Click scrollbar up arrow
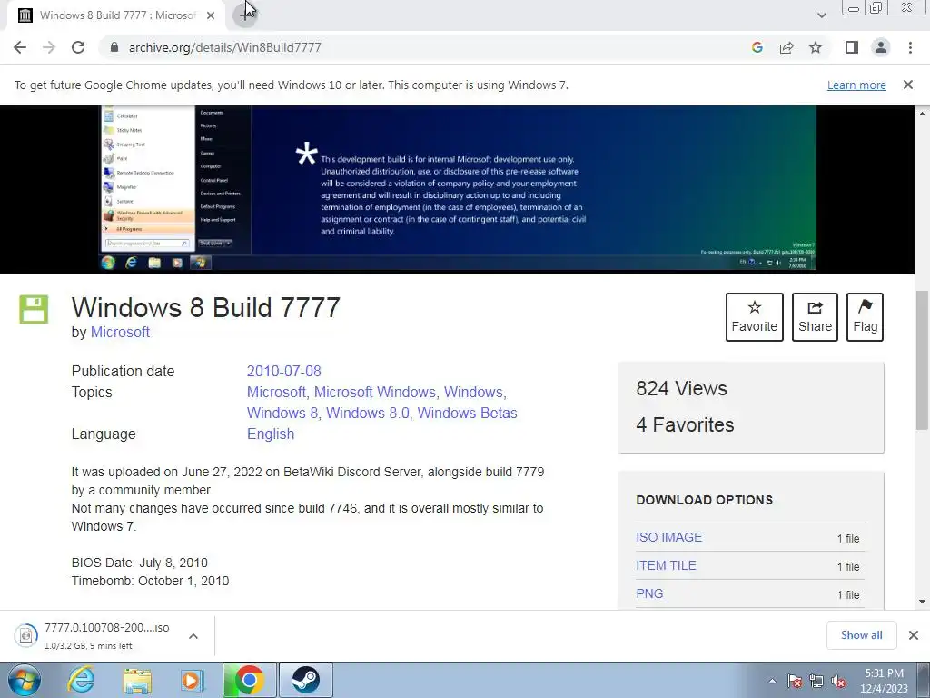This screenshot has height=698, width=930. (922, 114)
